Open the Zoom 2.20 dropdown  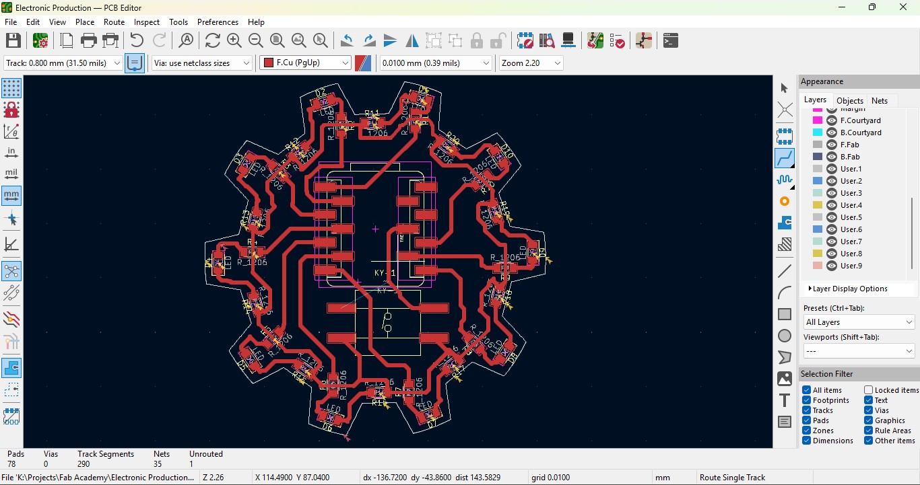(x=531, y=63)
